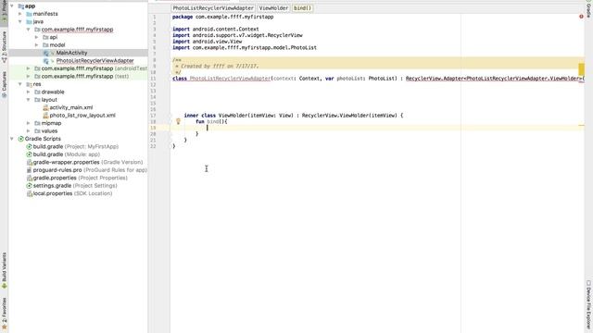Click the inner class ViewHolder declaration
Screen dimensions: 593x333
pyautogui.click(x=294, y=116)
